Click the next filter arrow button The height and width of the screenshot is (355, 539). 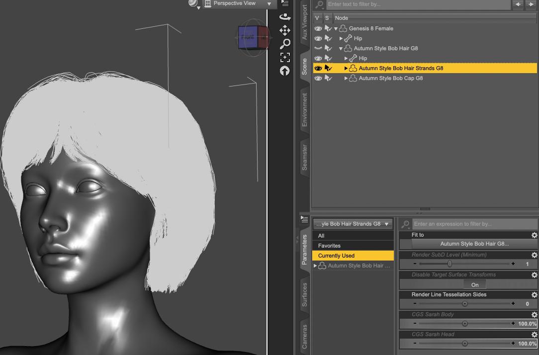(531, 4)
